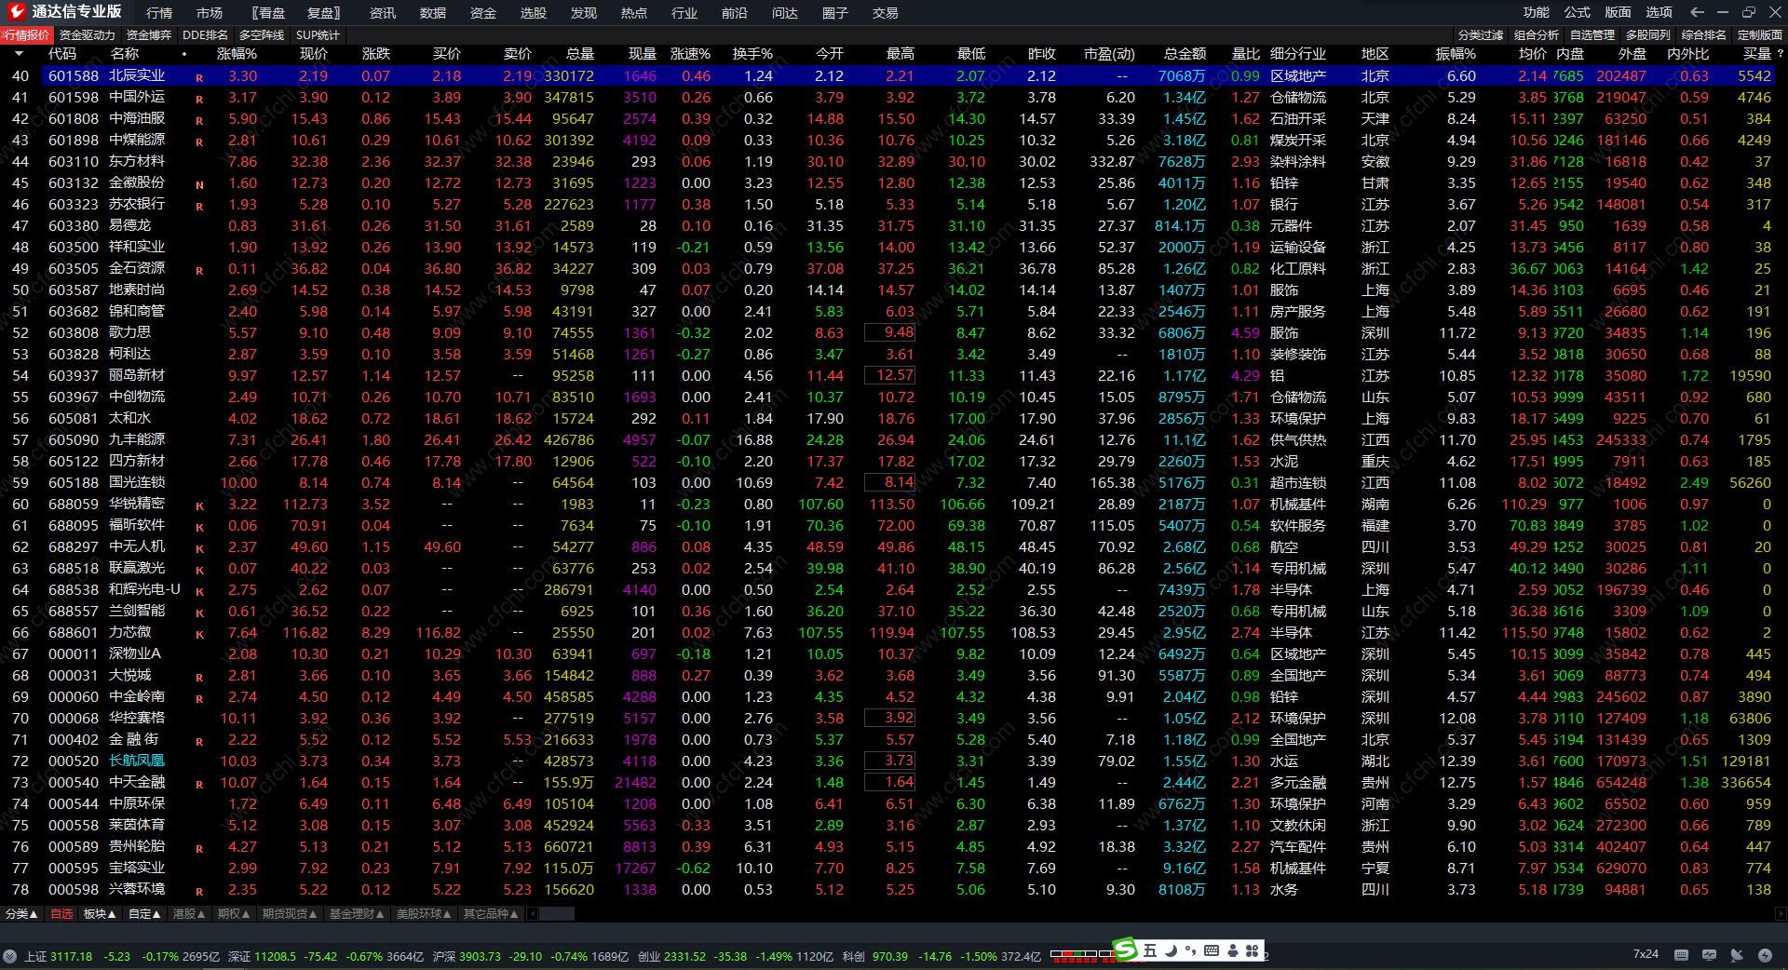Screen dimensions: 1788x970
Task: Open the 交易 menu
Action: (886, 13)
